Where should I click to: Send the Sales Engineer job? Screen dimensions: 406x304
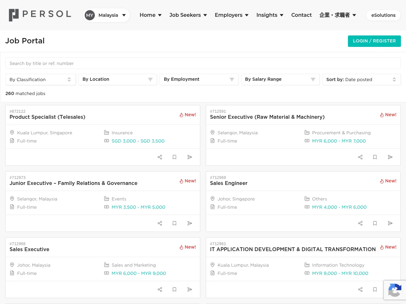[x=390, y=223]
